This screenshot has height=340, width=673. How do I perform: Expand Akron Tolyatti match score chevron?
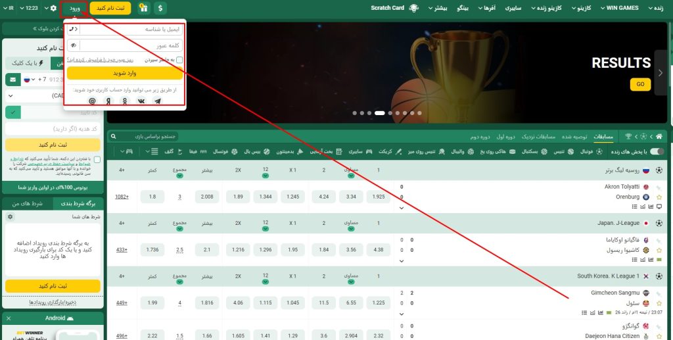402,208
